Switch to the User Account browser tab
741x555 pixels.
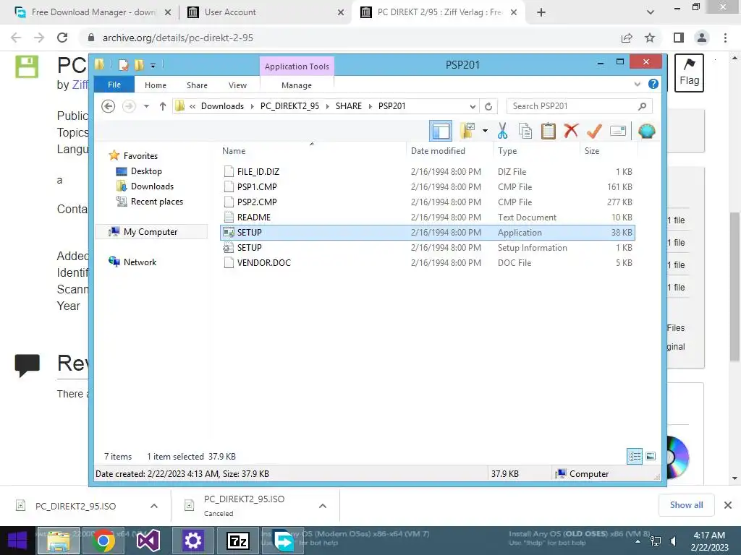(x=265, y=12)
